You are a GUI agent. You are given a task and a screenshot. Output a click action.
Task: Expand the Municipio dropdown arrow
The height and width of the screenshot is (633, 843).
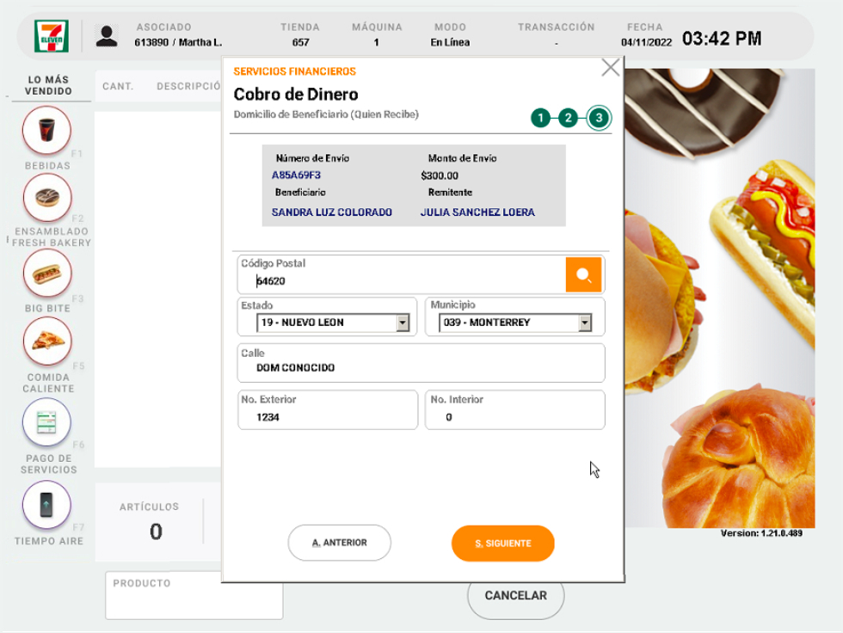[585, 323]
